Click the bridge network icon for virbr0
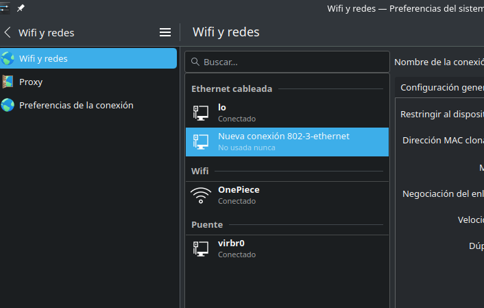484x308 pixels. tap(201, 249)
